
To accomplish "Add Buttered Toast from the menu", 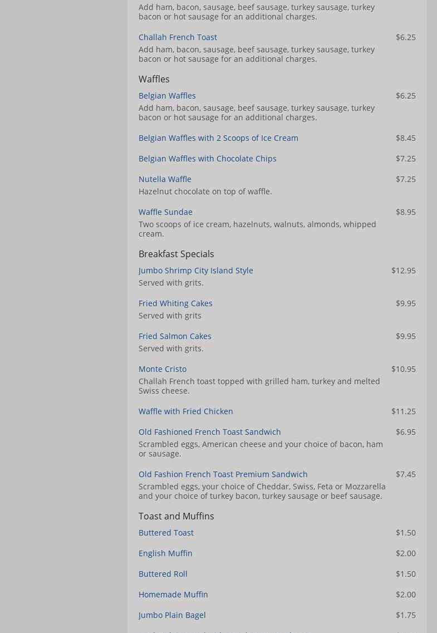I will pyautogui.click(x=166, y=533).
